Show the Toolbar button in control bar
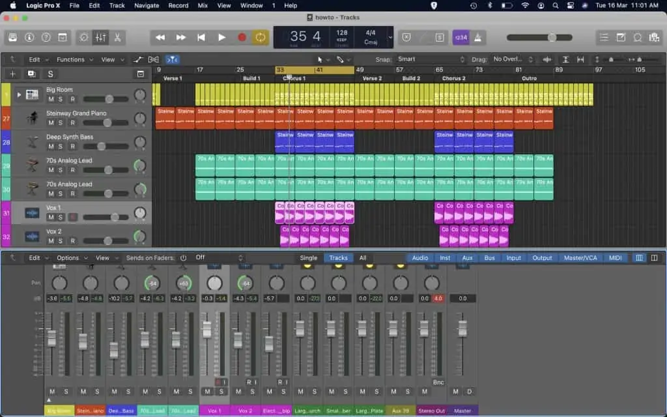Screen dimensions: 667x417 [63, 37]
